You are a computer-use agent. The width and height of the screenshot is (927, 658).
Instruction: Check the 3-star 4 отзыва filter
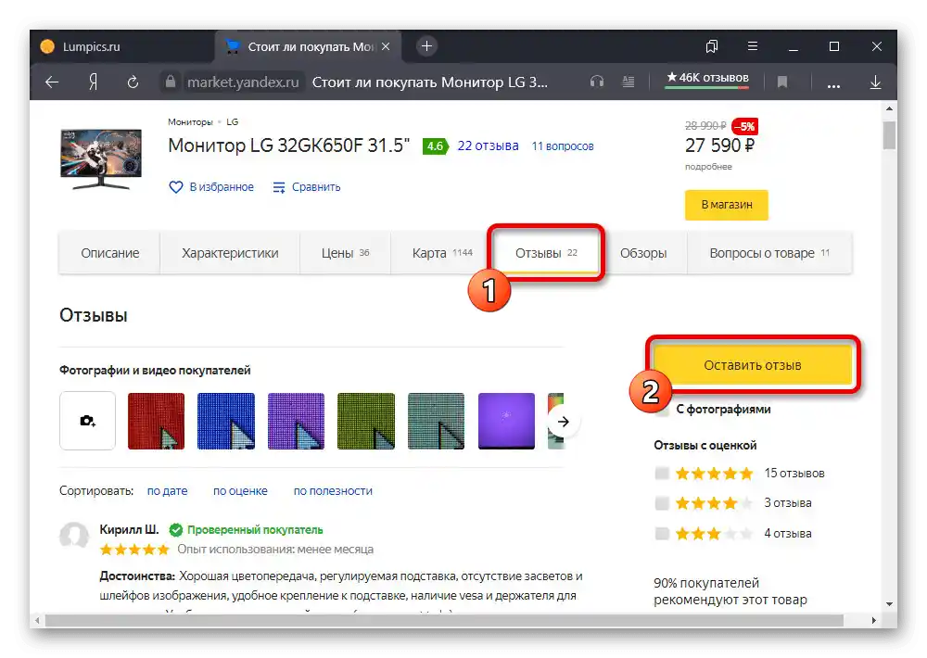pyautogui.click(x=662, y=534)
